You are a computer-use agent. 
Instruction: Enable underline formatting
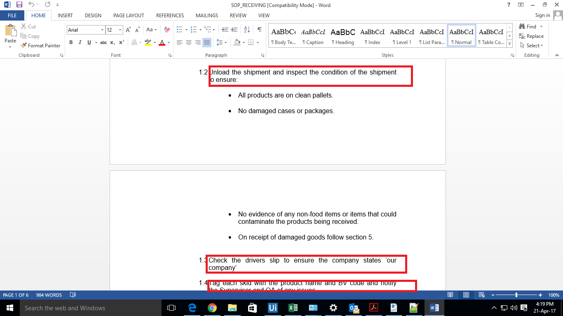pyautogui.click(x=89, y=42)
